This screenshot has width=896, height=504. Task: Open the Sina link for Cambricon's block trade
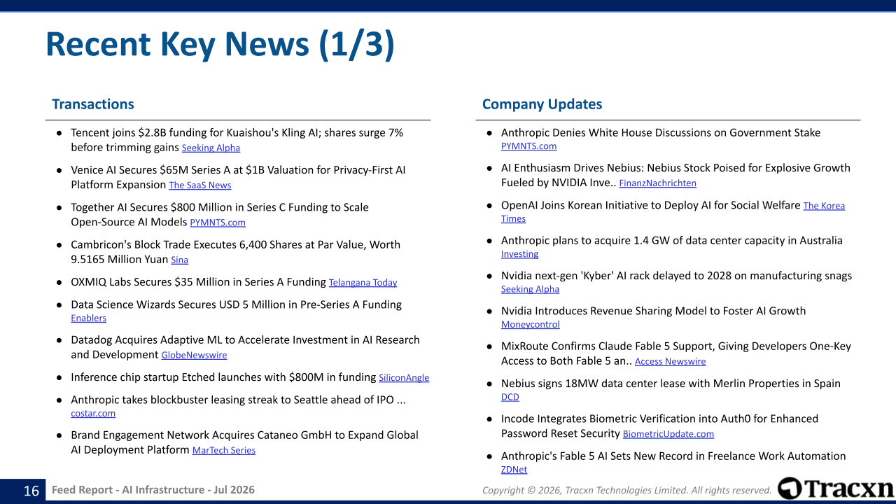(x=179, y=260)
